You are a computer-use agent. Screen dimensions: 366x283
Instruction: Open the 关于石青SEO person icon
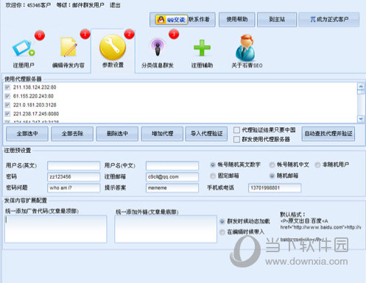246,48
